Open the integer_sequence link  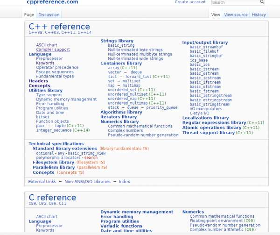[54, 130]
